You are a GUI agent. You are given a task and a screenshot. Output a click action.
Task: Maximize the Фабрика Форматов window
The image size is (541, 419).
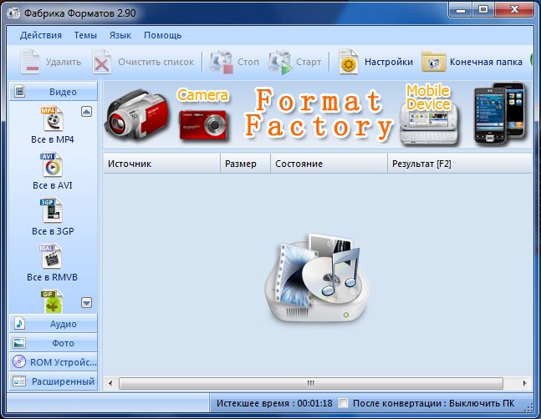click(483, 10)
